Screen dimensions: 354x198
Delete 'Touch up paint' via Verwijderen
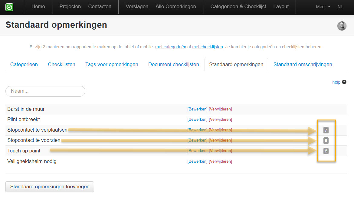(x=220, y=151)
